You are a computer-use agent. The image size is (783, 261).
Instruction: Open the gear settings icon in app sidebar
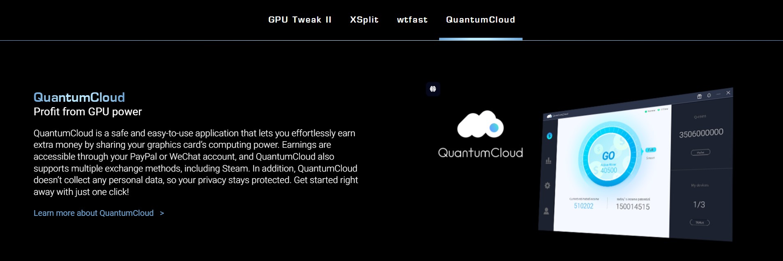point(547,185)
